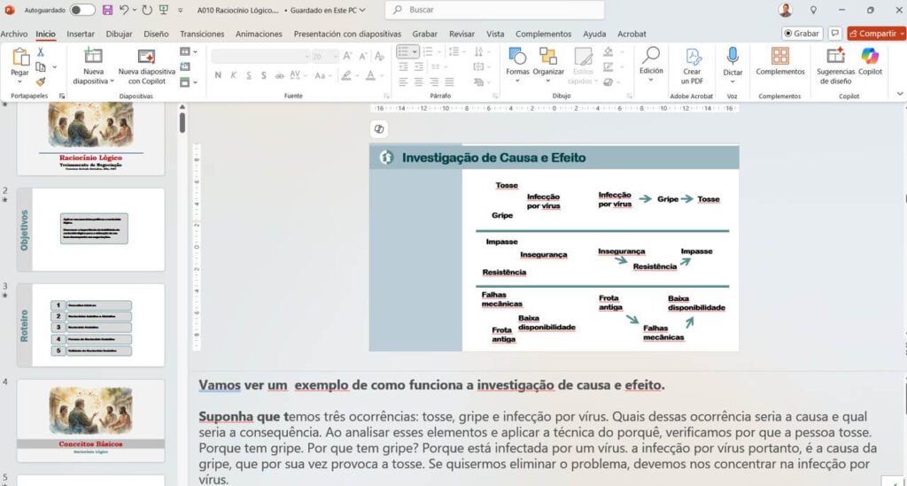The image size is (907, 486).
Task: Click the Save icon in title bar
Action: point(107,10)
